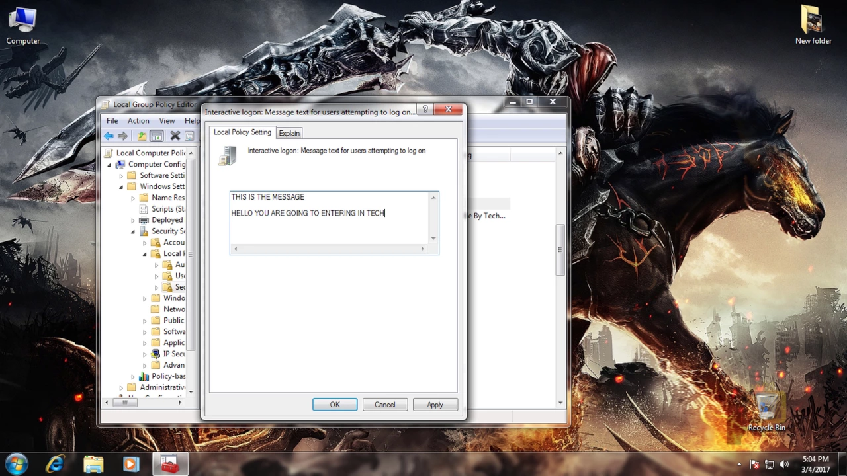Click the Cancel button

point(384,405)
